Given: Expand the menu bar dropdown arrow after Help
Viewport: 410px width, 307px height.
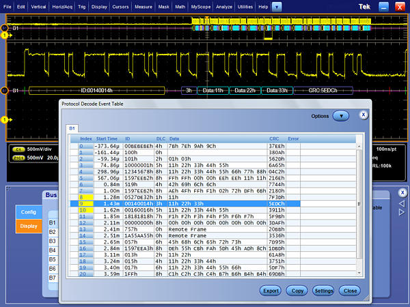Looking at the screenshot, I should click(x=276, y=5).
